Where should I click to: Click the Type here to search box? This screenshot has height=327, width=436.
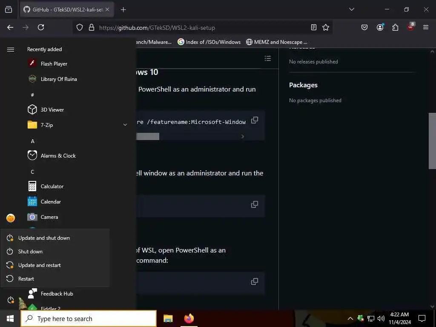(x=89, y=318)
